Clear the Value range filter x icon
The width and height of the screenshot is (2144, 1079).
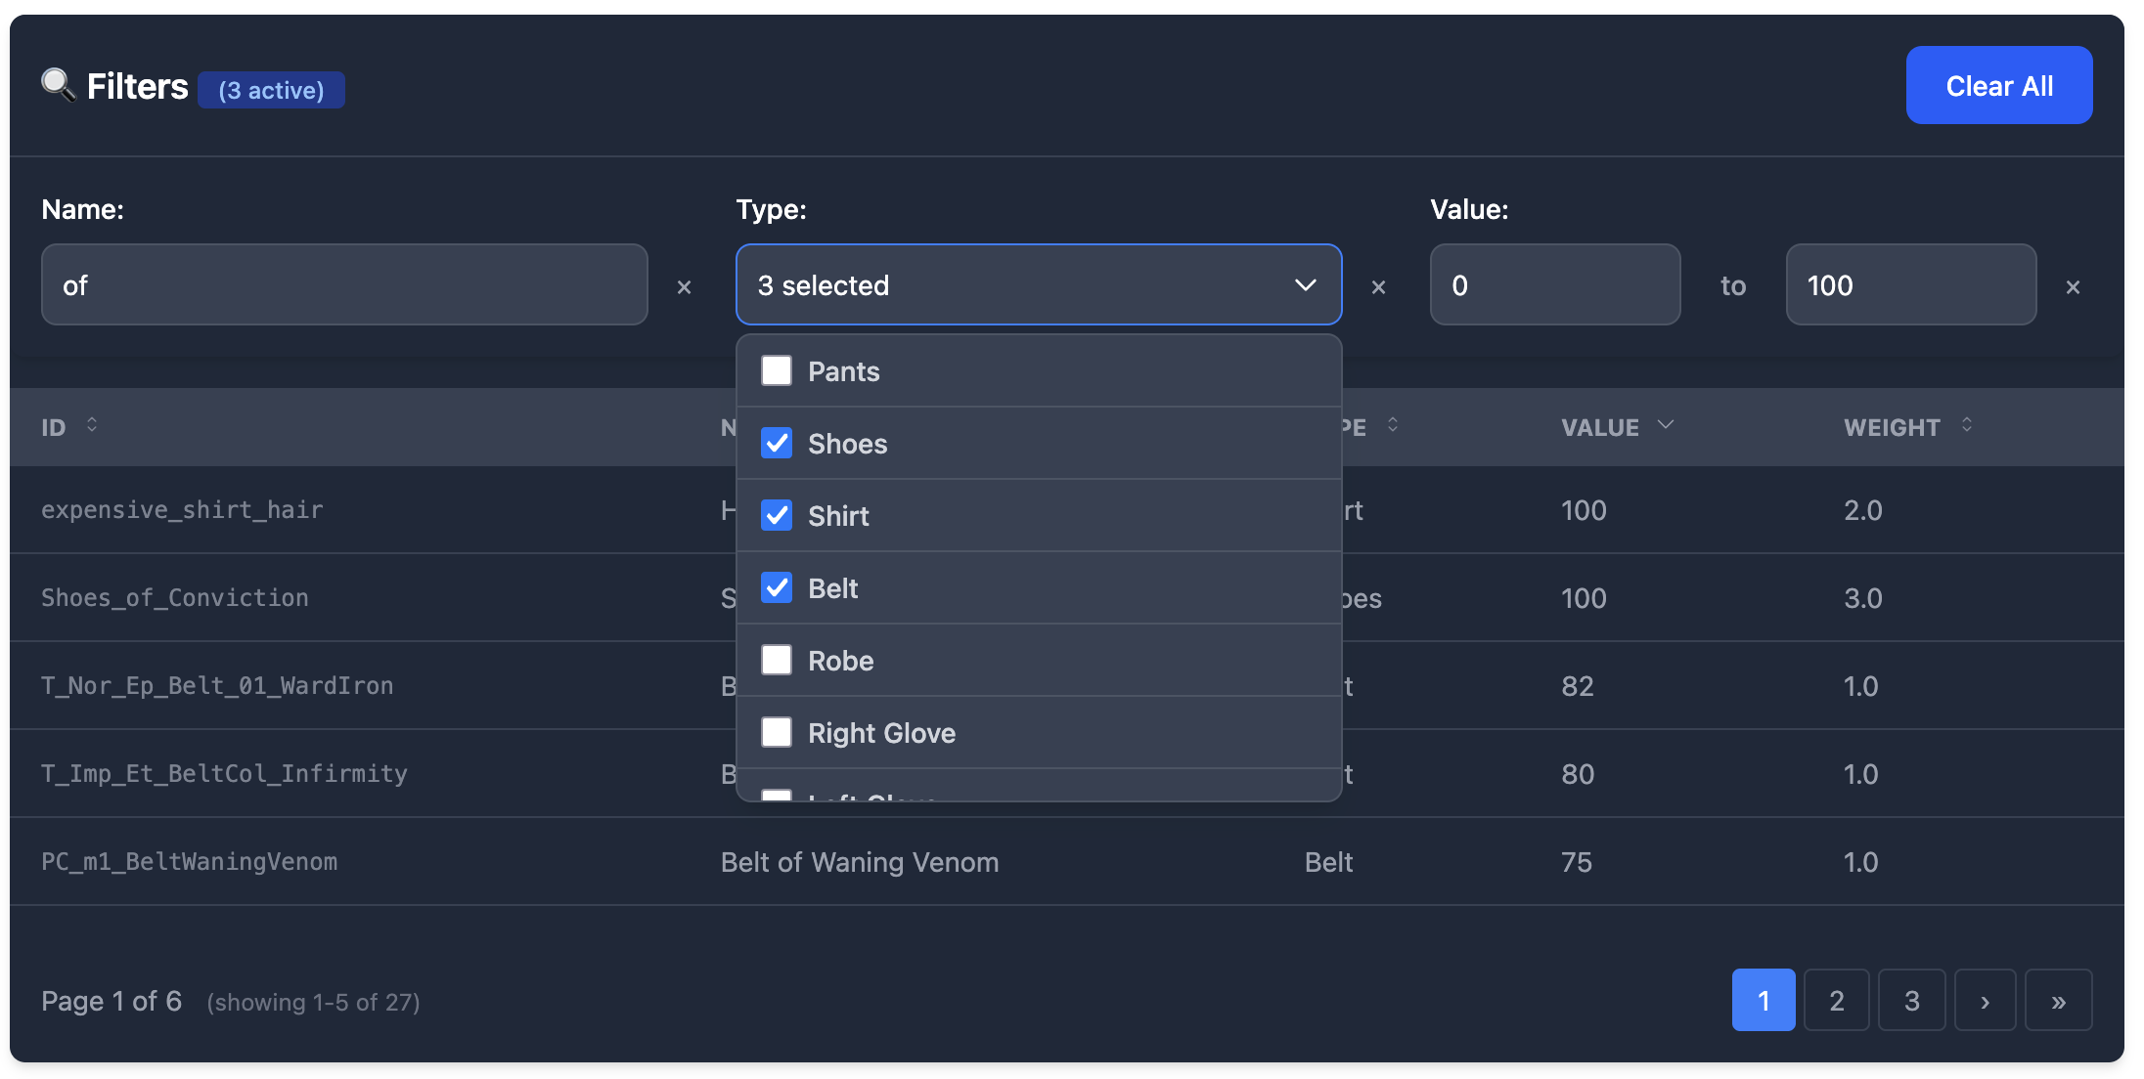[2074, 286]
